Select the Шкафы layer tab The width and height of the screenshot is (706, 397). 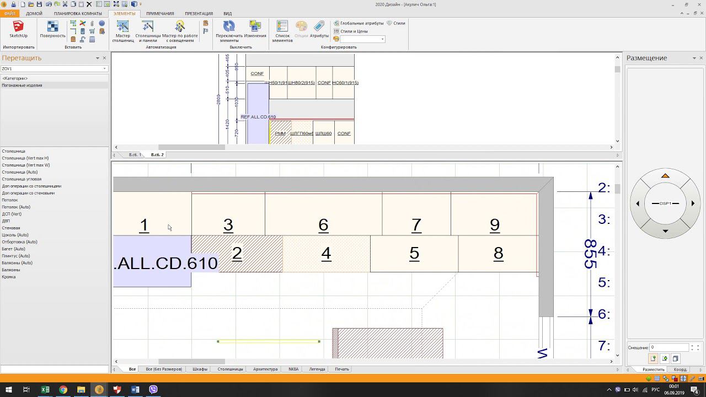(x=200, y=369)
